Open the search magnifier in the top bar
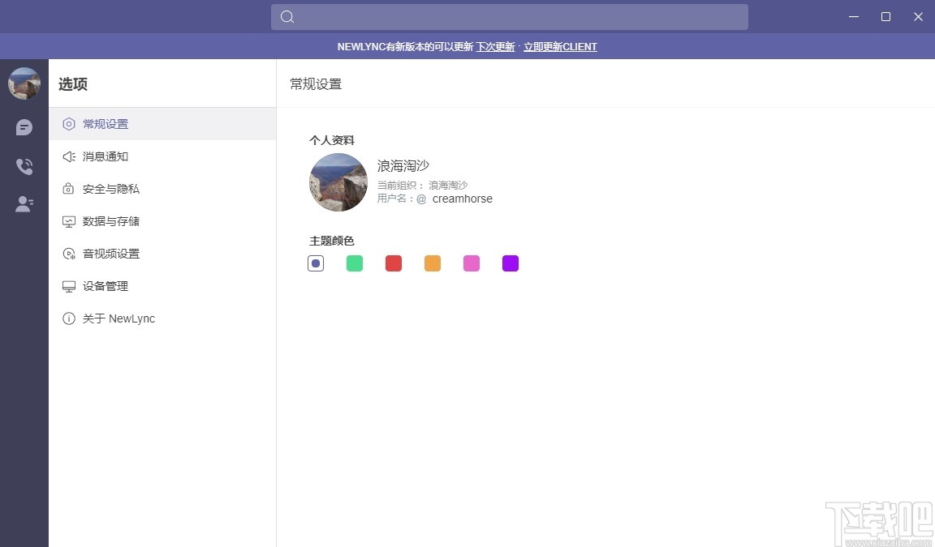This screenshot has width=935, height=547. point(287,16)
